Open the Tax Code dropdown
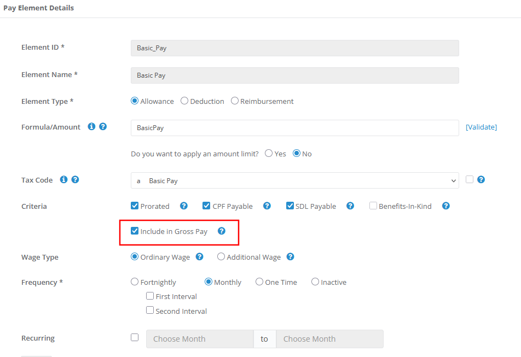Screen dimensions: 521x357 pos(295,180)
